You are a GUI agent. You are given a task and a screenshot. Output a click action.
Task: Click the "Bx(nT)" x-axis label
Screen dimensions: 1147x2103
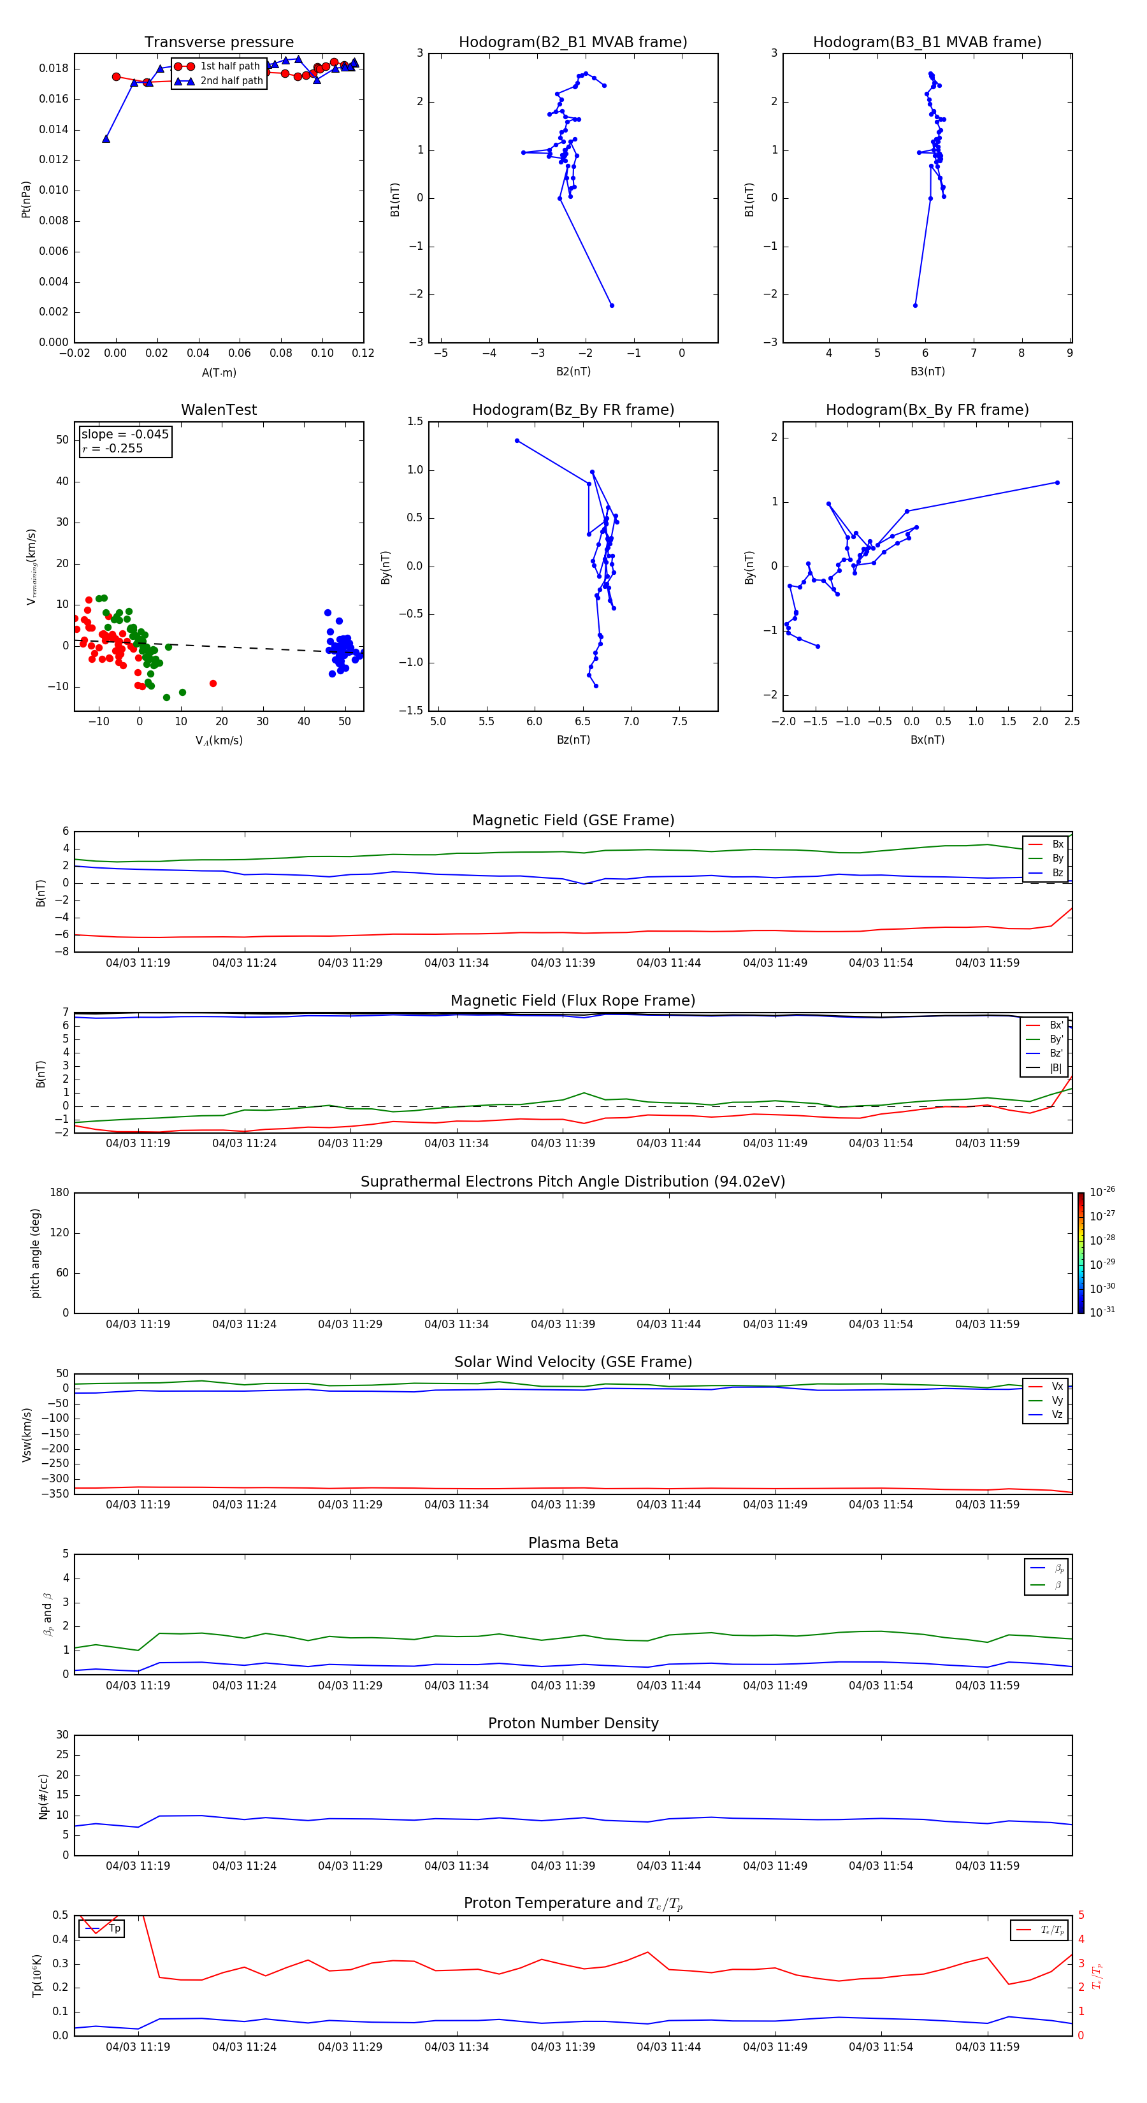927,740
